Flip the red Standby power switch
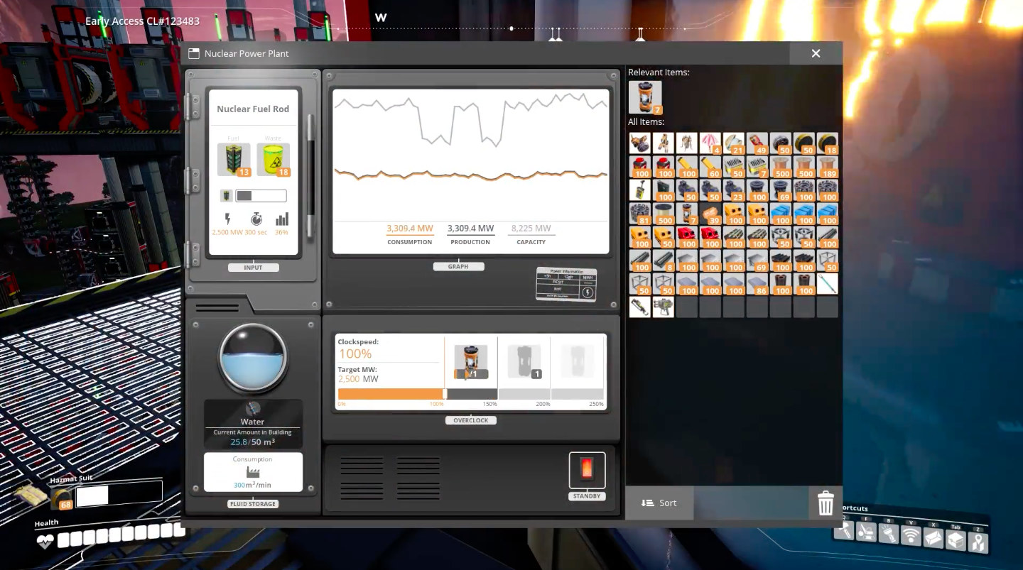 pyautogui.click(x=587, y=470)
